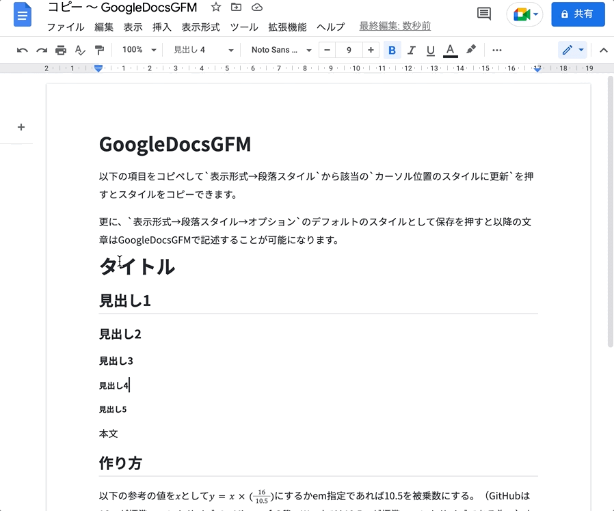This screenshot has height=511, width=614.
Task: Star this document
Action: click(x=216, y=7)
